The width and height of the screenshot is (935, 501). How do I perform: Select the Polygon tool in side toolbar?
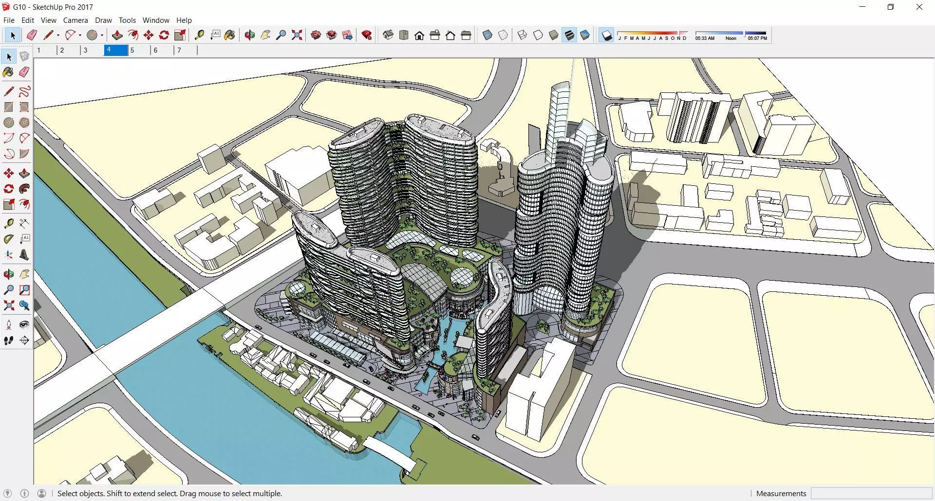click(x=24, y=123)
